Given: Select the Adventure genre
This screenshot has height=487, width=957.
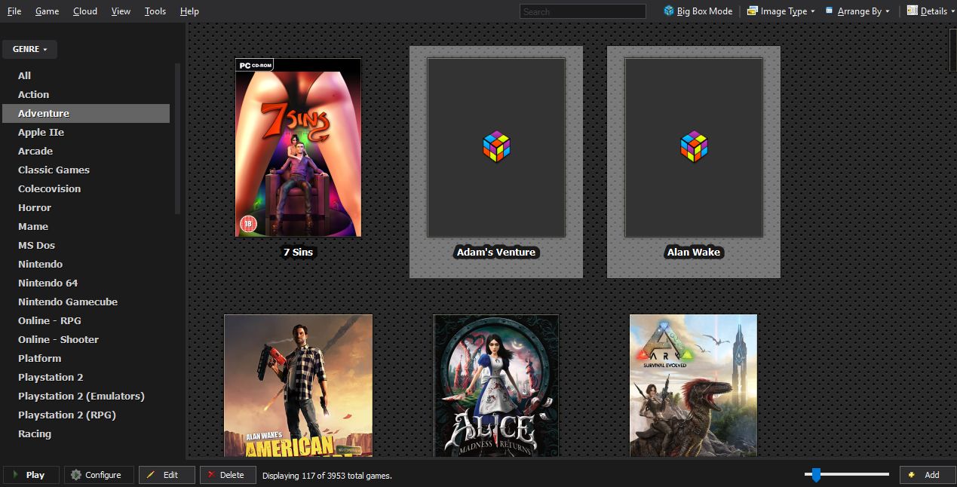Looking at the screenshot, I should 86,113.
